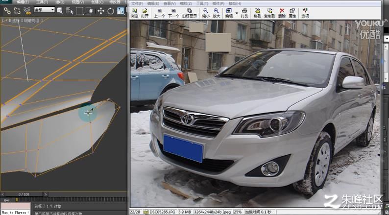Open 文件(F) menu in image viewer

tap(137, 3)
